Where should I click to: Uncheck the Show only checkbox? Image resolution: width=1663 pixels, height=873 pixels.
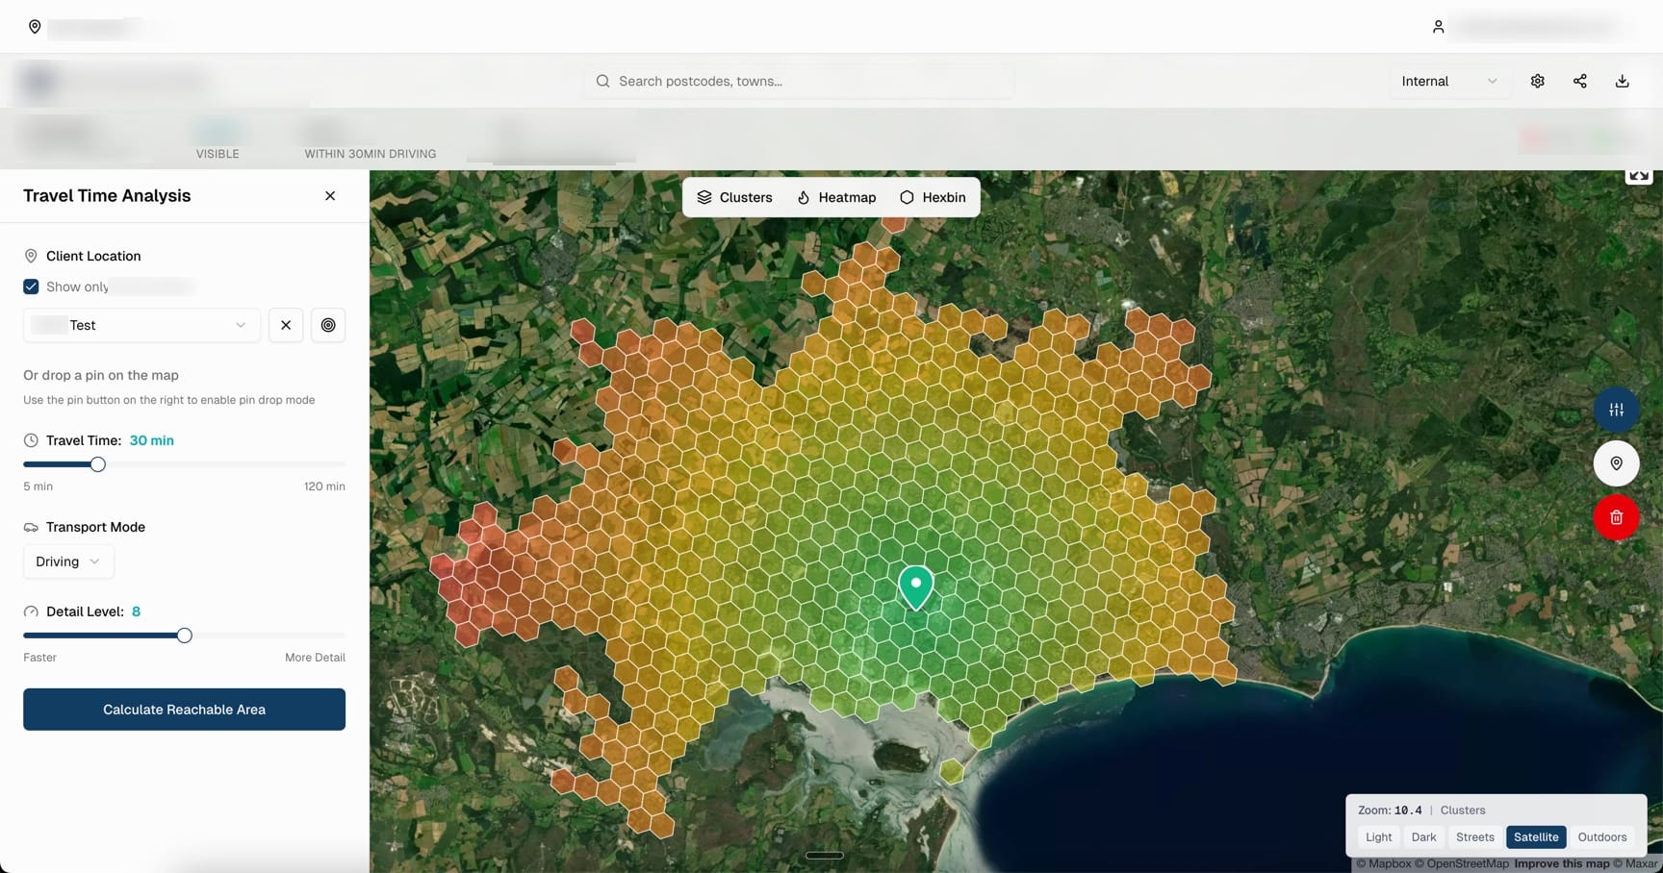pyautogui.click(x=32, y=287)
